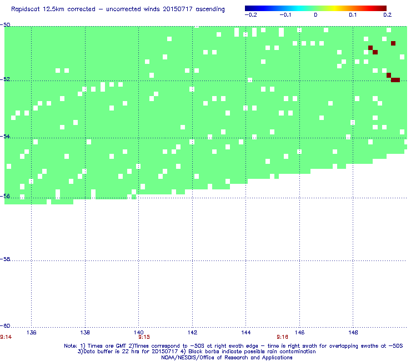Click the longitude label 136

point(32,333)
